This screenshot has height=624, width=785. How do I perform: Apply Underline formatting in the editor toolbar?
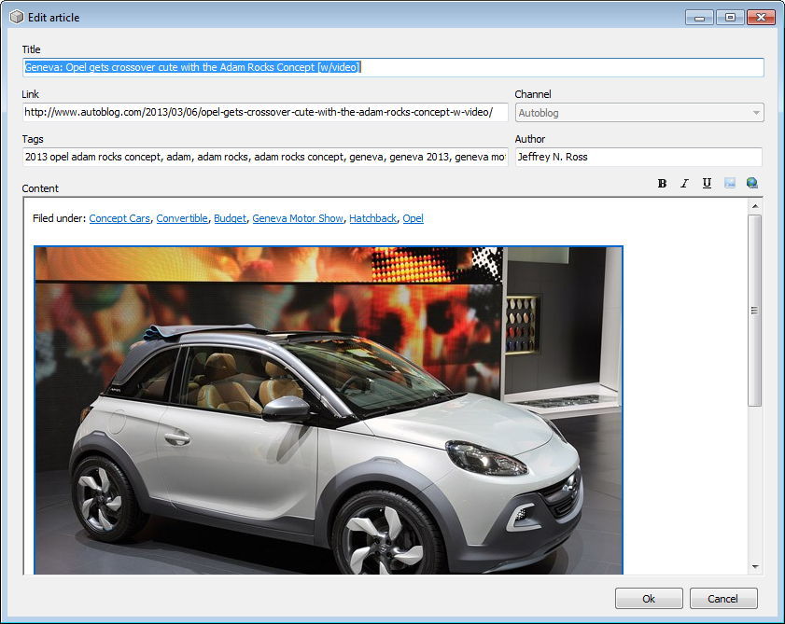click(707, 183)
